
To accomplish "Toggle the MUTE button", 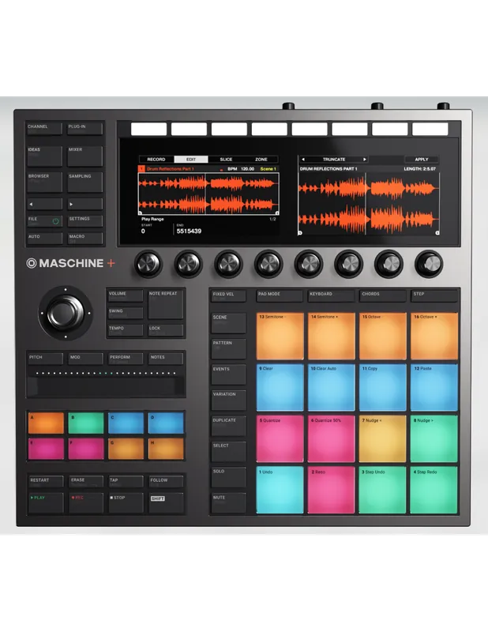I will point(228,503).
